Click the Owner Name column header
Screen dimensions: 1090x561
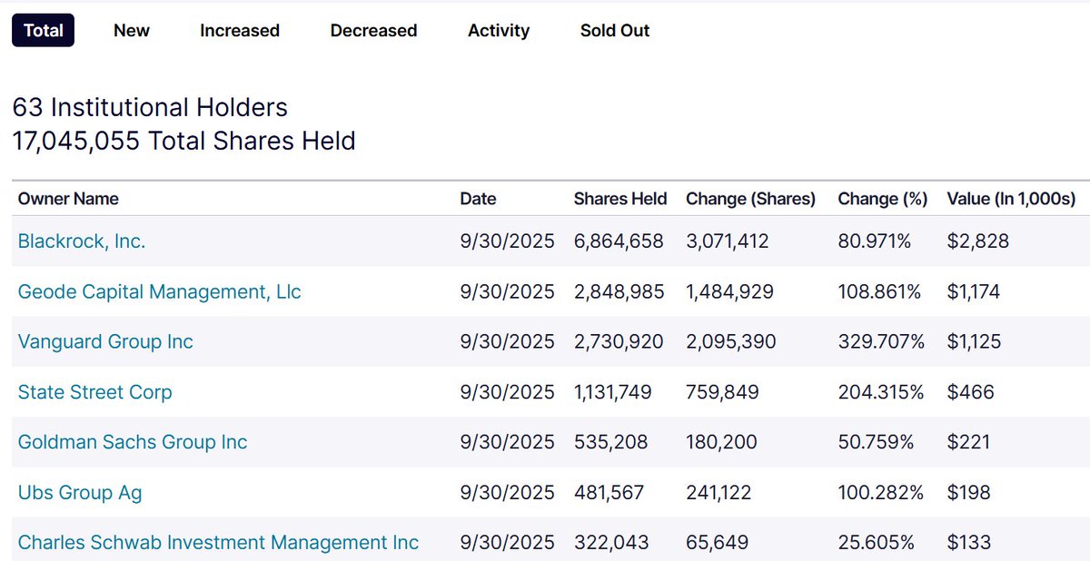coord(68,199)
